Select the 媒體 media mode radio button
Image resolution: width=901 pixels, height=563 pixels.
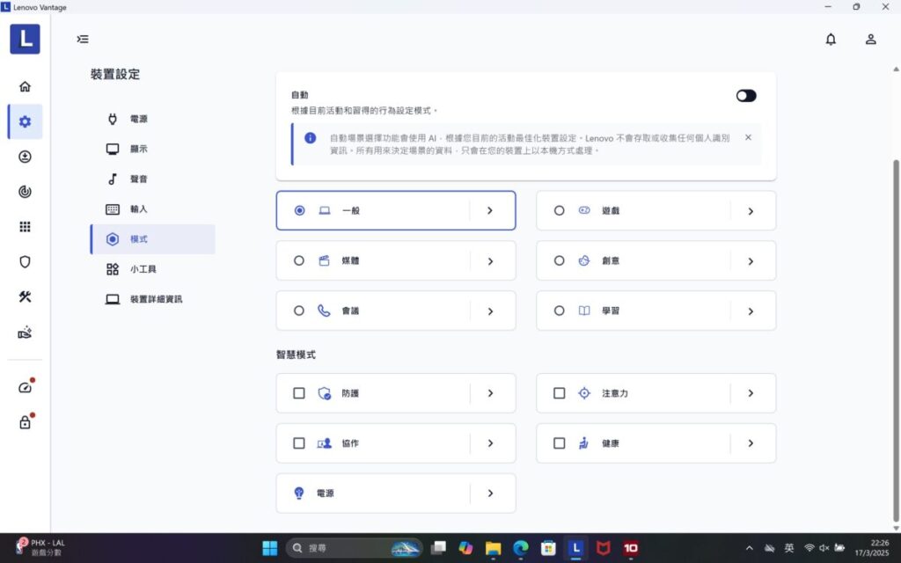[299, 260]
